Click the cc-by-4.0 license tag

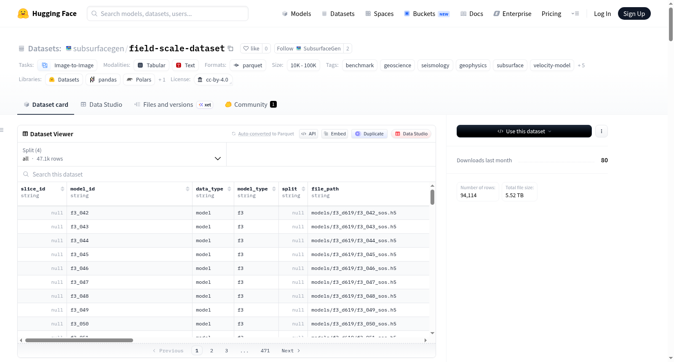(x=213, y=79)
